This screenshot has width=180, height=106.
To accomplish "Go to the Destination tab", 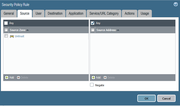I will point(55,14).
